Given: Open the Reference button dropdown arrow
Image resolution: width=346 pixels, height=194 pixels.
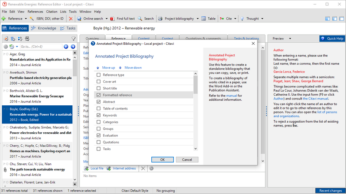Looking at the screenshot, I should click(26, 19).
